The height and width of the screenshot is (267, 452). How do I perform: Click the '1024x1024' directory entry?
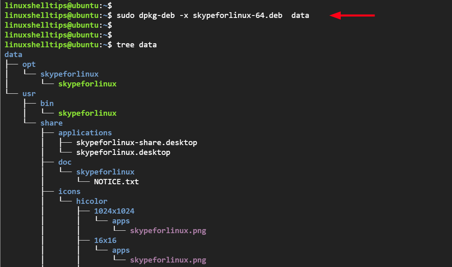(114, 211)
